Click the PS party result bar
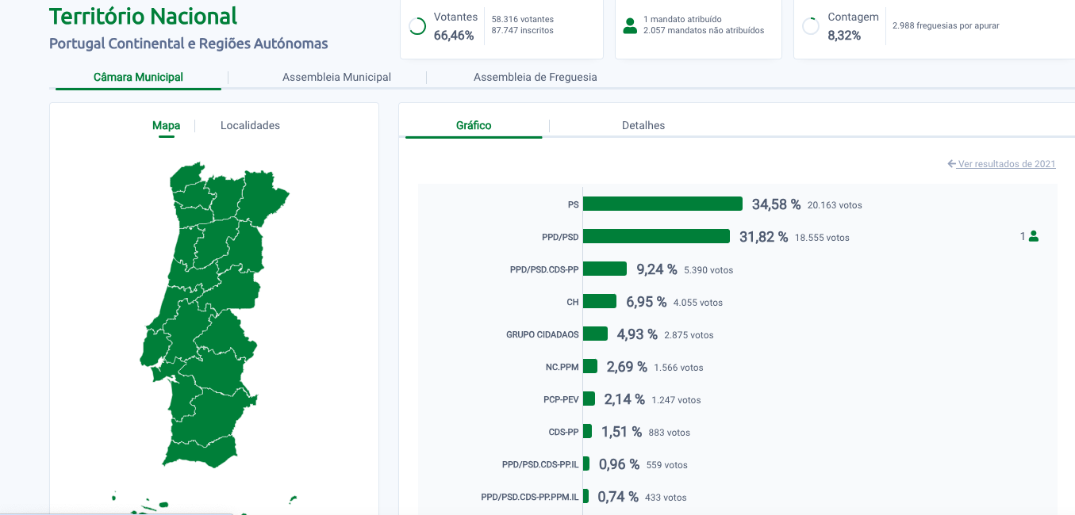 click(662, 204)
